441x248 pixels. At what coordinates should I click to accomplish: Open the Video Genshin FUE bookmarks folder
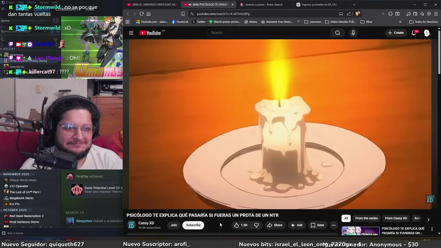click(340, 22)
